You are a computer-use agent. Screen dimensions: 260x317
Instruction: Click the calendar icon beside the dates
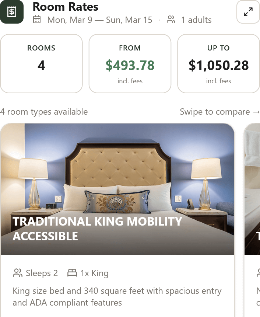pos(37,20)
